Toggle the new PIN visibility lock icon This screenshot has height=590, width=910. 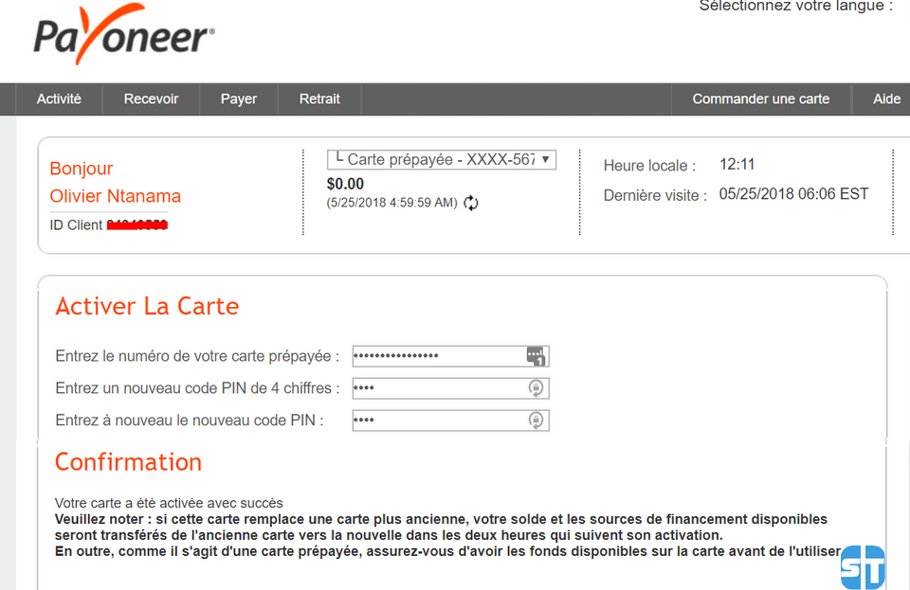(x=536, y=387)
